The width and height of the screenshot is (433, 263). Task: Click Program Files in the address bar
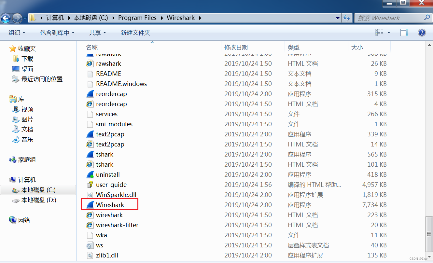(x=137, y=18)
